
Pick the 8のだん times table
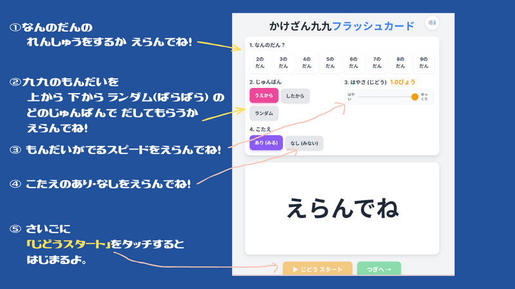tap(400, 62)
